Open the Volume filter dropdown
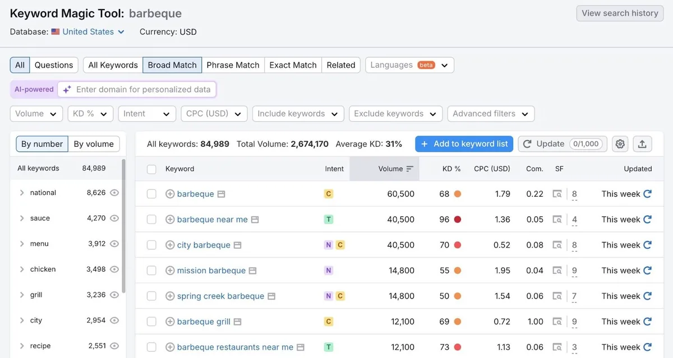Image resolution: width=673 pixels, height=358 pixels. click(36, 114)
